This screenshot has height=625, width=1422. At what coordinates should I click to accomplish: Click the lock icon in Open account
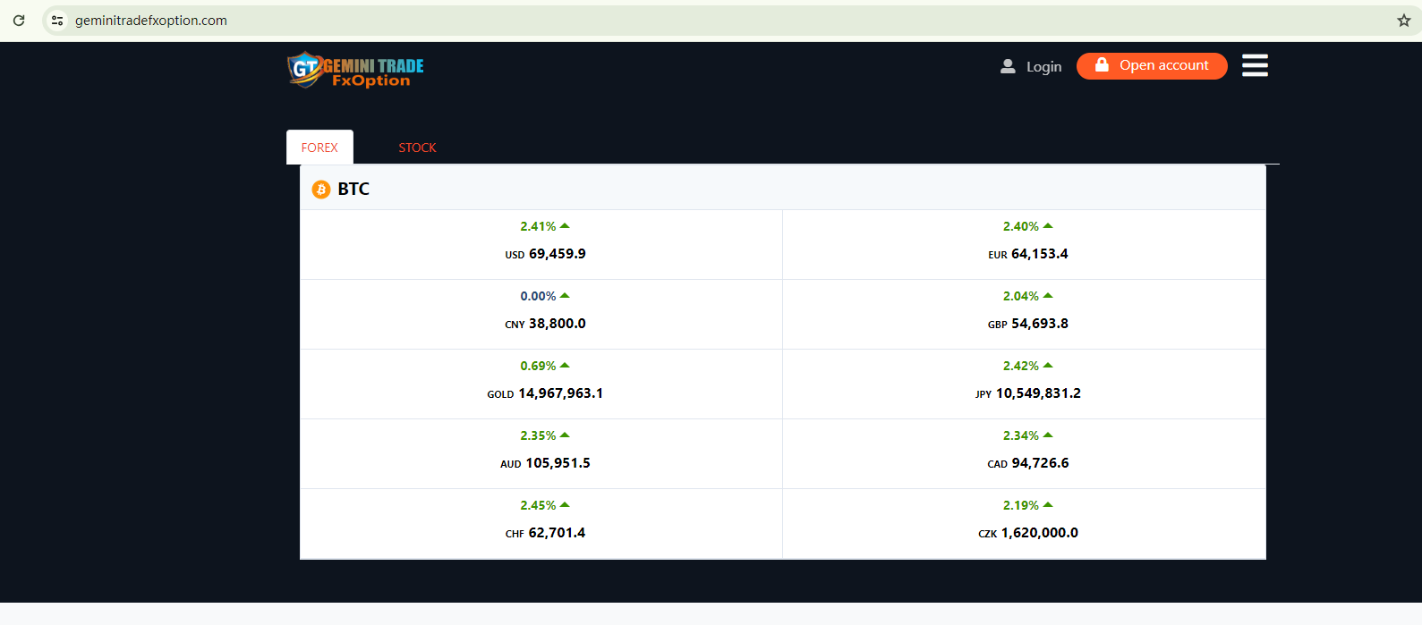(1102, 65)
